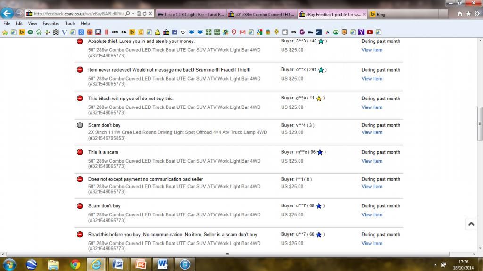Screen dimensions: 483x271
Task: Open the red map pin favorite
Action: (234, 32)
